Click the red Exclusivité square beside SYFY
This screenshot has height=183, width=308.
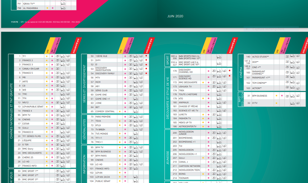tap(146, 60)
